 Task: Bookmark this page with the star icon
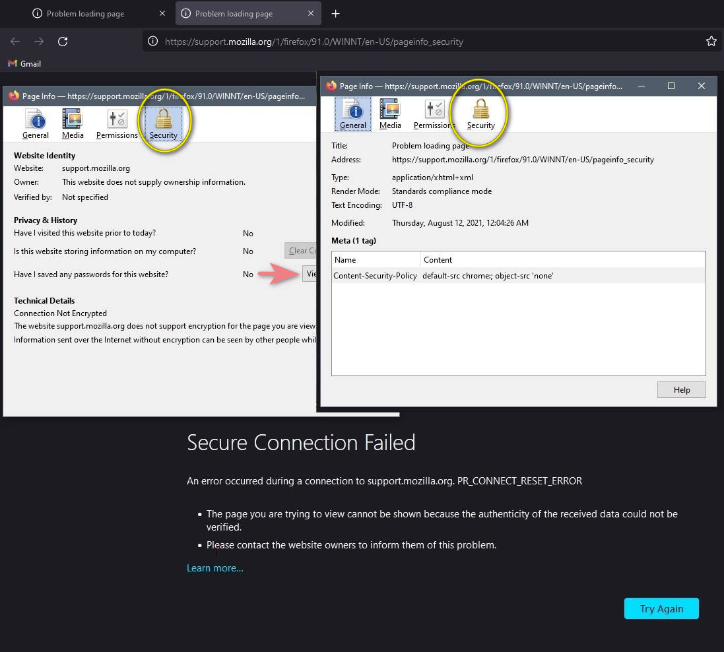click(711, 42)
